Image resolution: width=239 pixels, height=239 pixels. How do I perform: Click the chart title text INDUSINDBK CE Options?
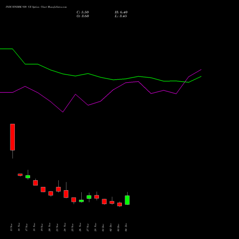coord(36,7)
